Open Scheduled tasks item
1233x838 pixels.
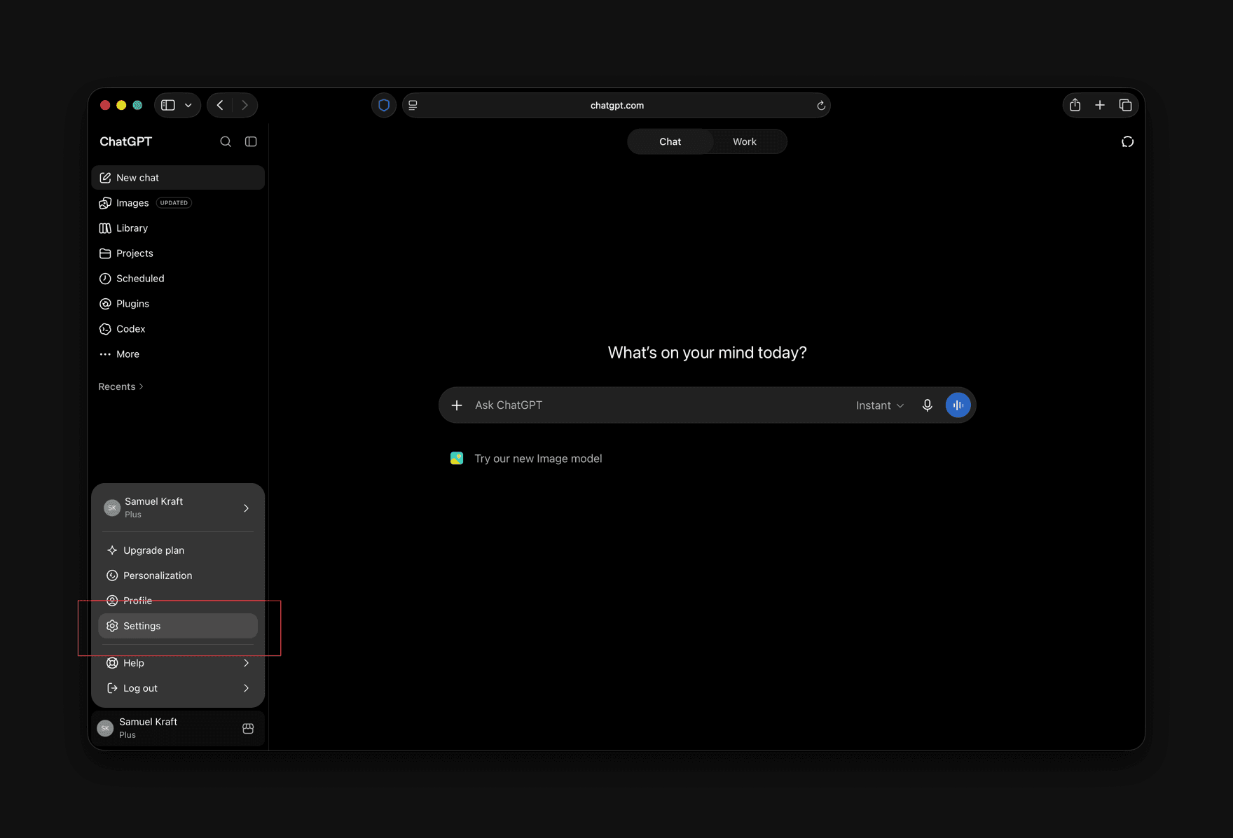click(178, 279)
